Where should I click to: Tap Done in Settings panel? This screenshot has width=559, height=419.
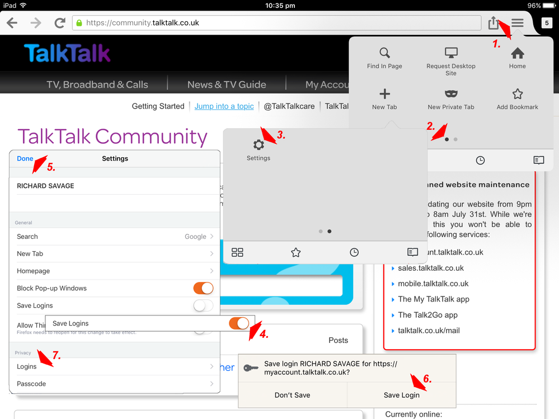pos(25,158)
